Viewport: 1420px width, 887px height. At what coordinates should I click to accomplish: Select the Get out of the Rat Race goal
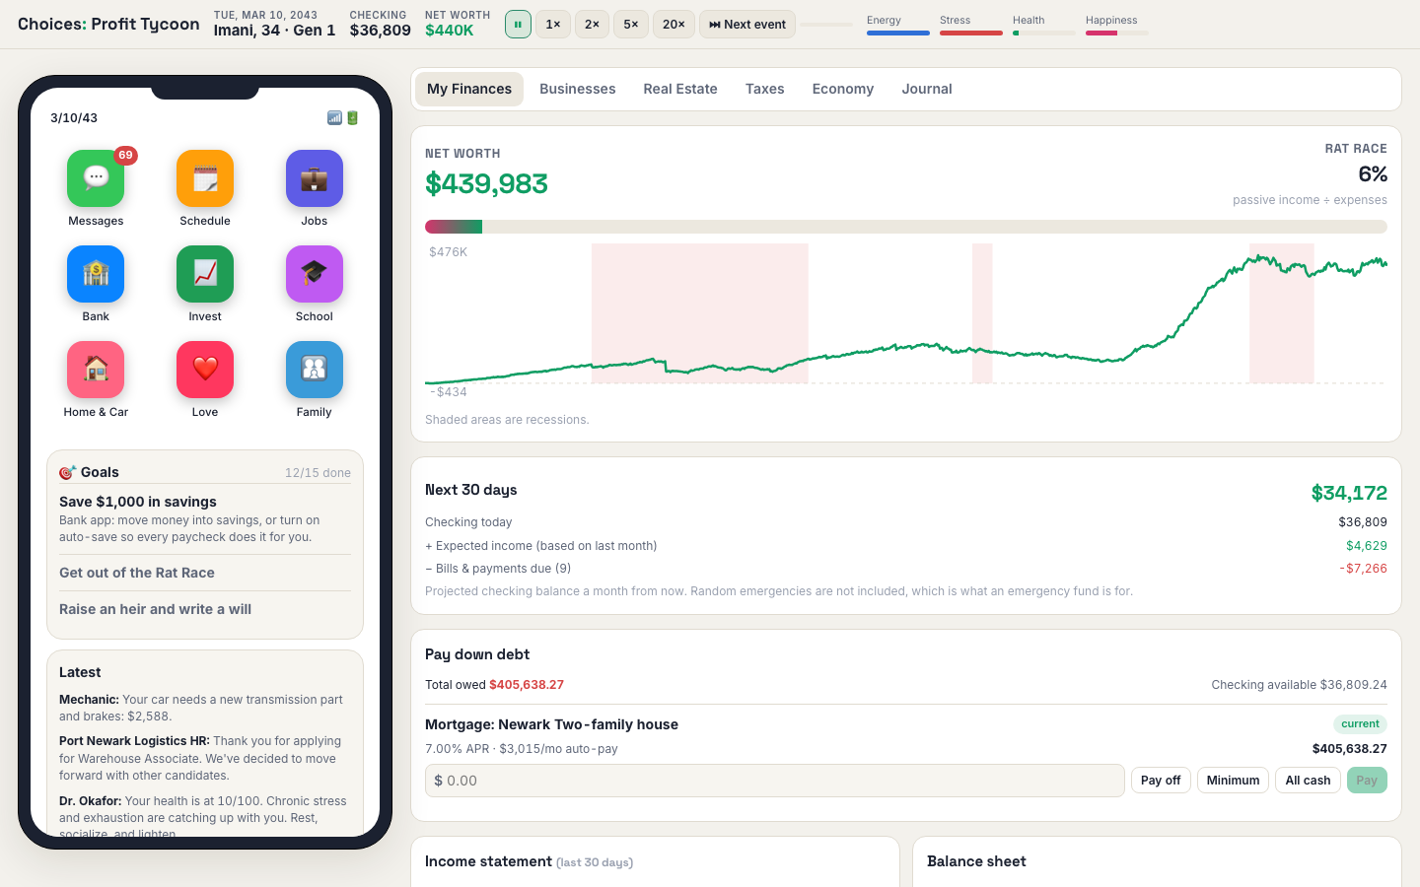coord(205,573)
